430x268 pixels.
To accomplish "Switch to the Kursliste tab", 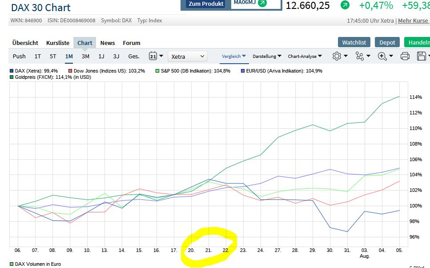I will [x=58, y=43].
